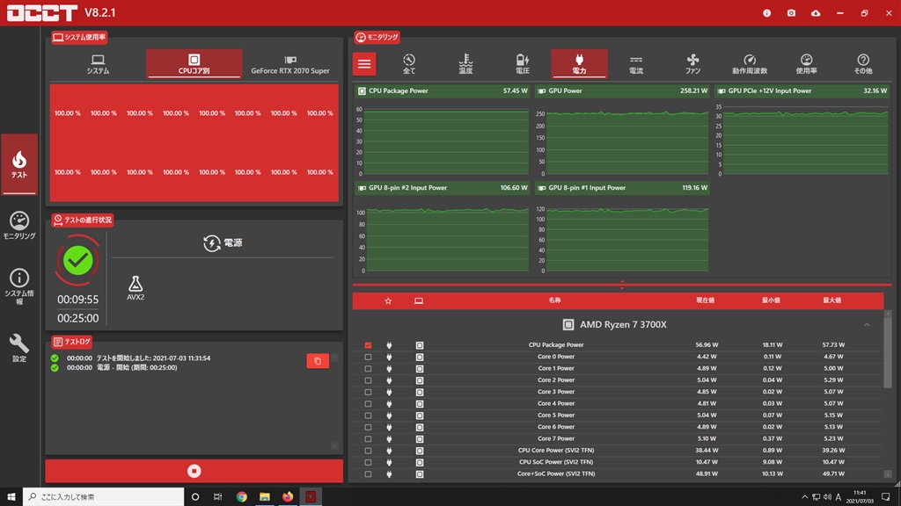Show 使用率 (usage) monitoring sensors

coord(807,63)
